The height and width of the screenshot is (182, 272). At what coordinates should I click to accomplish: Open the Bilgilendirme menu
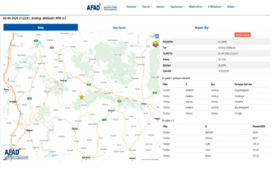(197, 7)
